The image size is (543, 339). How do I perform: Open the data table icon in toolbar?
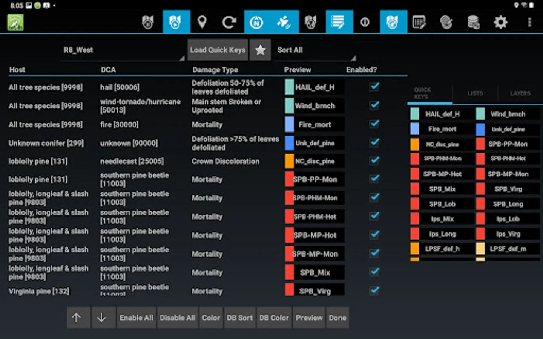click(420, 22)
